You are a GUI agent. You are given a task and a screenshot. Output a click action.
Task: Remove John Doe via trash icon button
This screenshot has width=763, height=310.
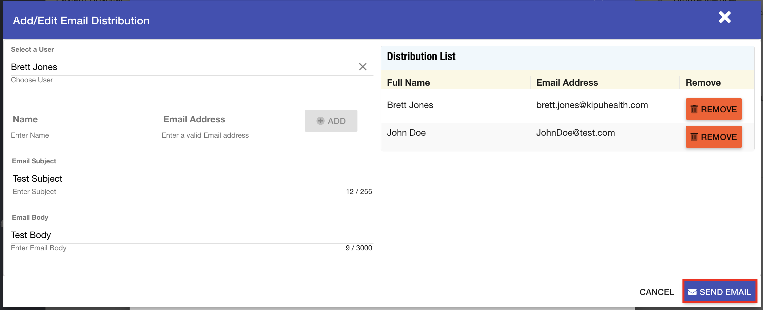click(x=714, y=137)
